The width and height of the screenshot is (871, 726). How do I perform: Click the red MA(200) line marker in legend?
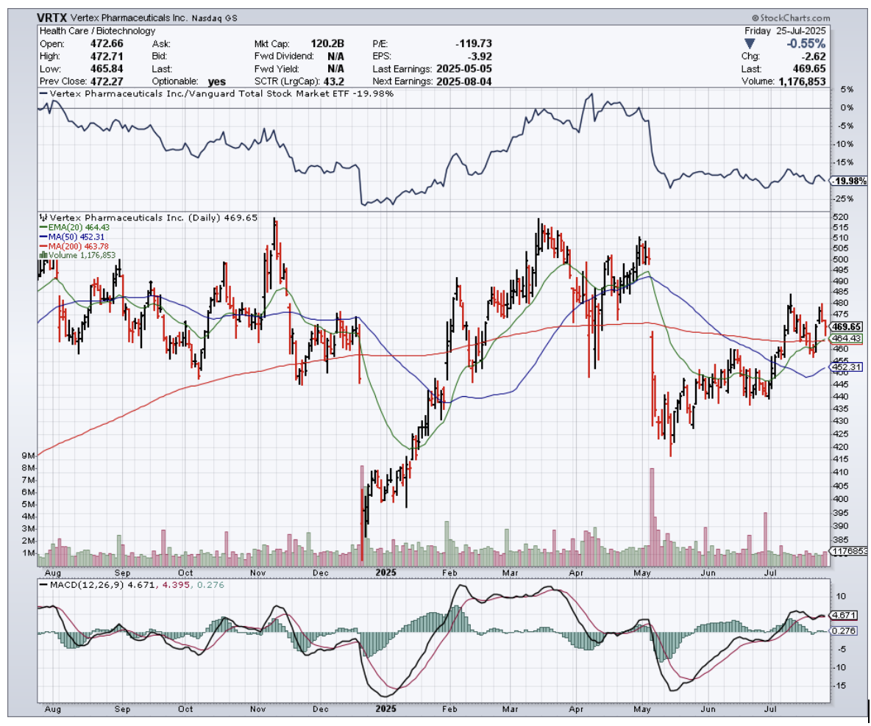(x=41, y=247)
